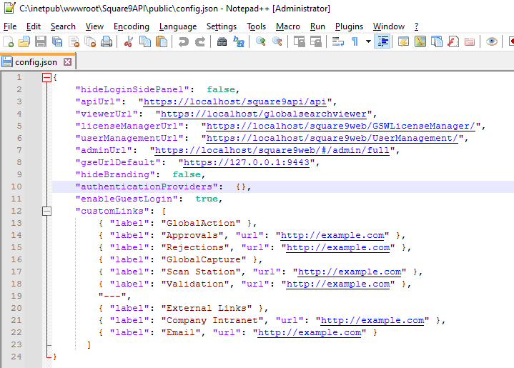
Task: Click the Company Intranet example.com link
Action: 372,320
